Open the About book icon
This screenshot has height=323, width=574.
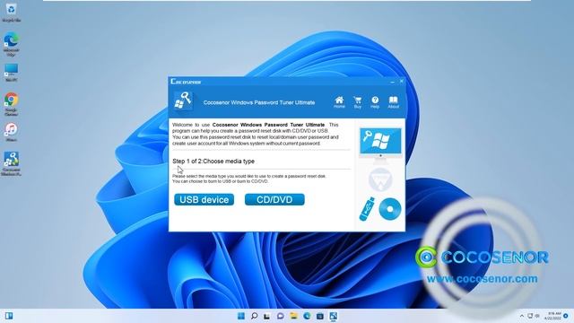(393, 102)
